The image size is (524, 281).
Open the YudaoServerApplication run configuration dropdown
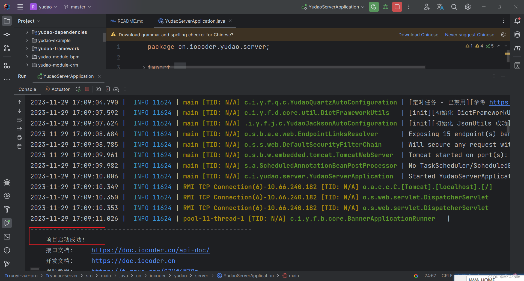(x=332, y=7)
